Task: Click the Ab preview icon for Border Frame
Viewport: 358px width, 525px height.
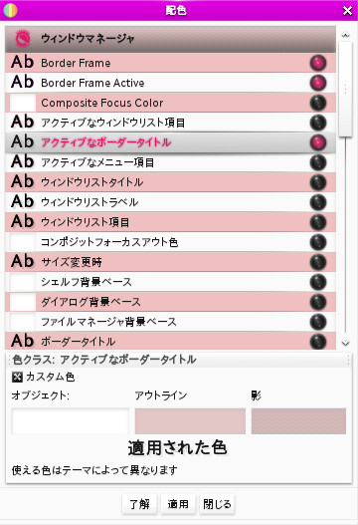Action: [x=23, y=63]
